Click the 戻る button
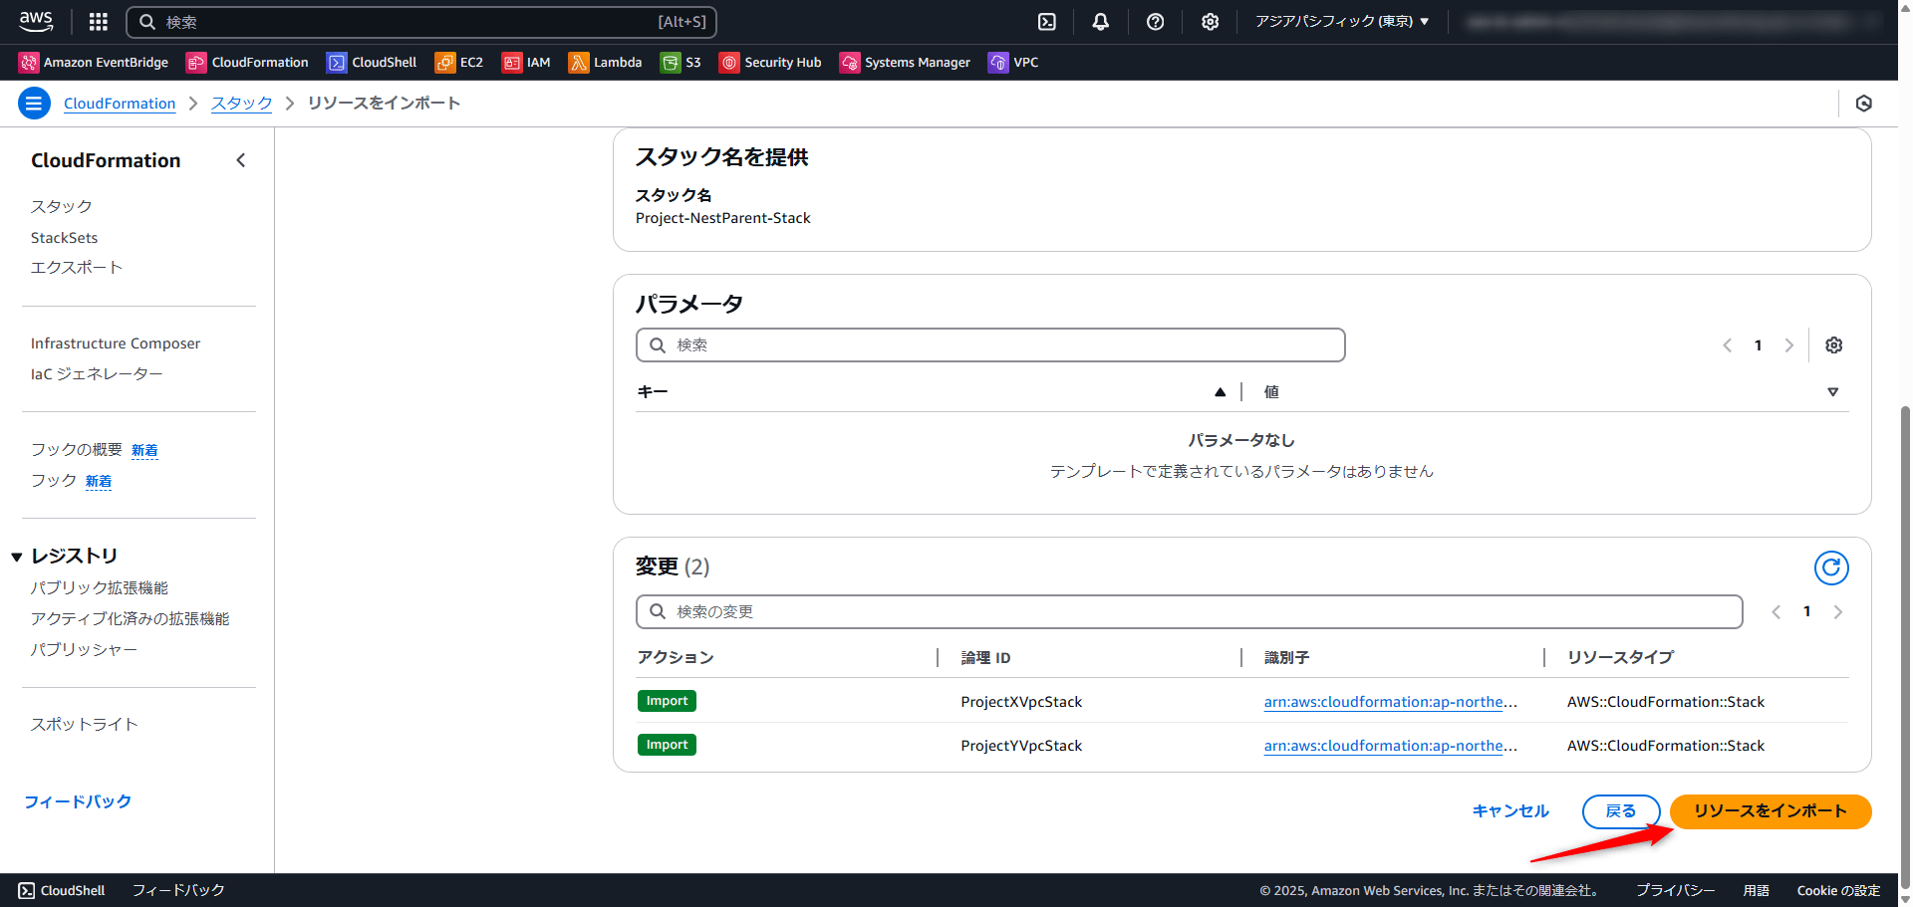1913x907 pixels. 1620,810
